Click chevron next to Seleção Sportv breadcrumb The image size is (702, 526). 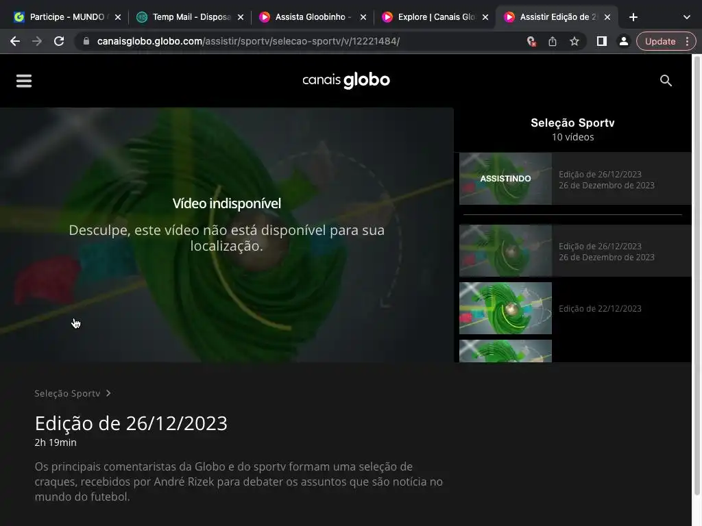point(108,393)
